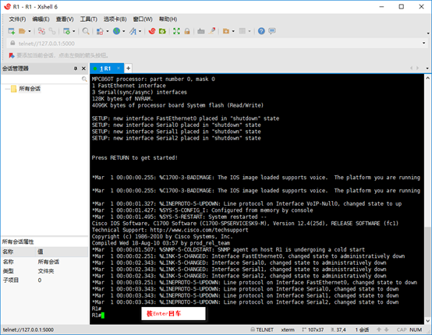
Task: Click the folder-with-arrow transfer icon in the toolbar
Action: 226,31
